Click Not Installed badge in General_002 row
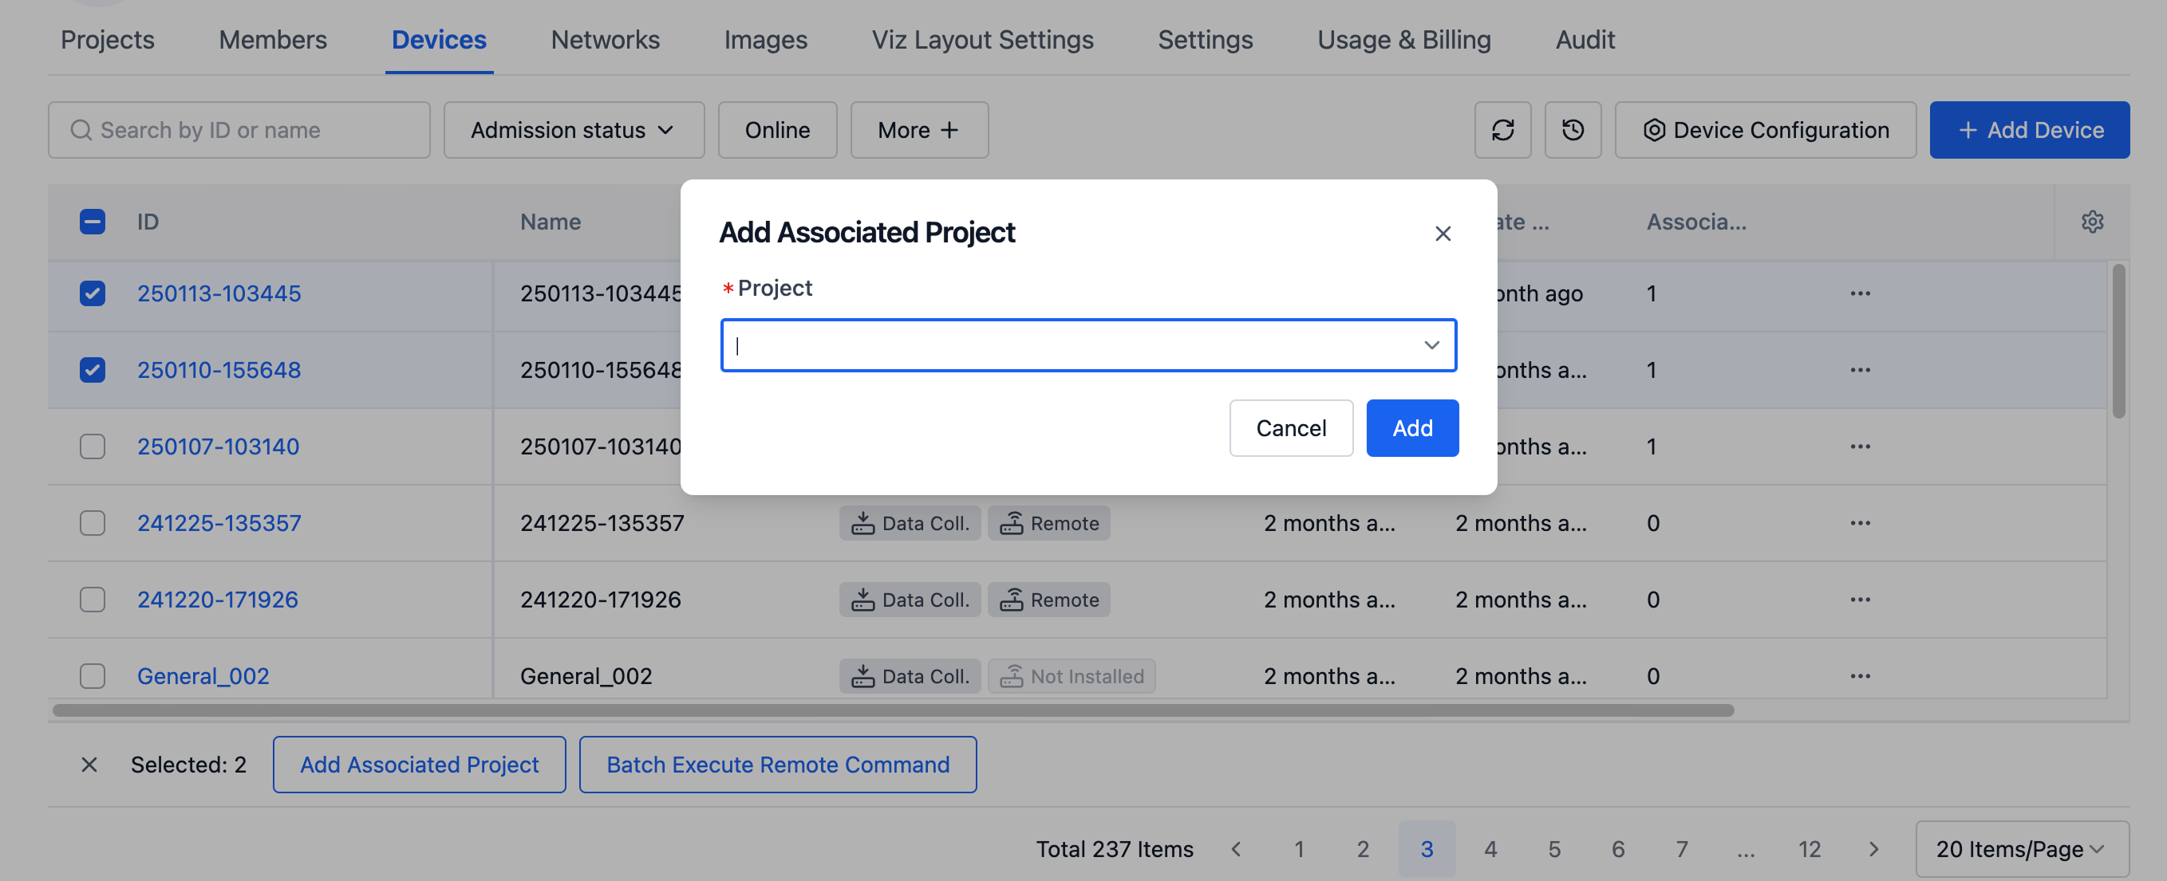 coord(1071,676)
